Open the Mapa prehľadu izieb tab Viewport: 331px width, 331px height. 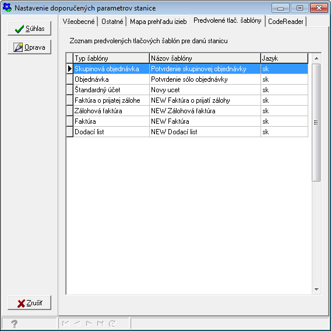159,22
